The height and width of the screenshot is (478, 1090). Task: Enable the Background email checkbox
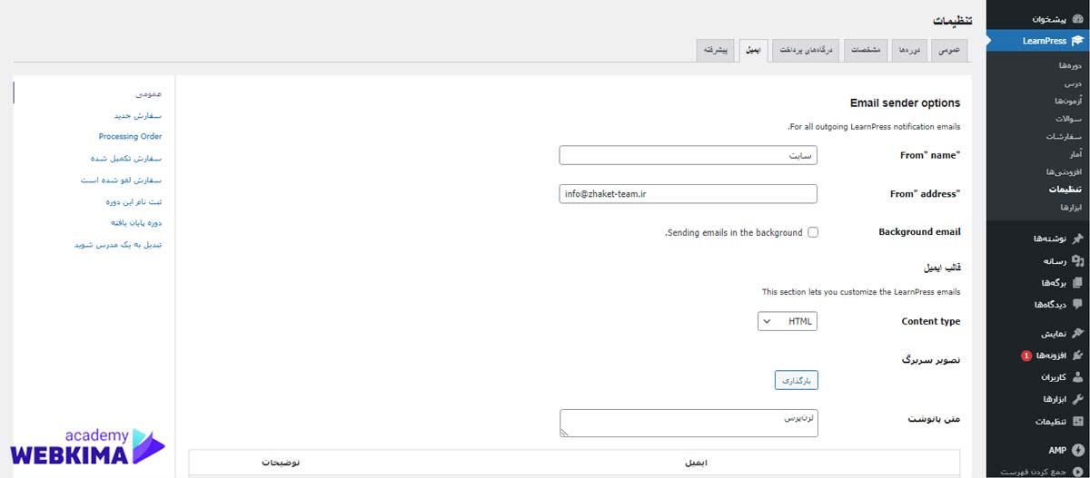click(x=813, y=232)
